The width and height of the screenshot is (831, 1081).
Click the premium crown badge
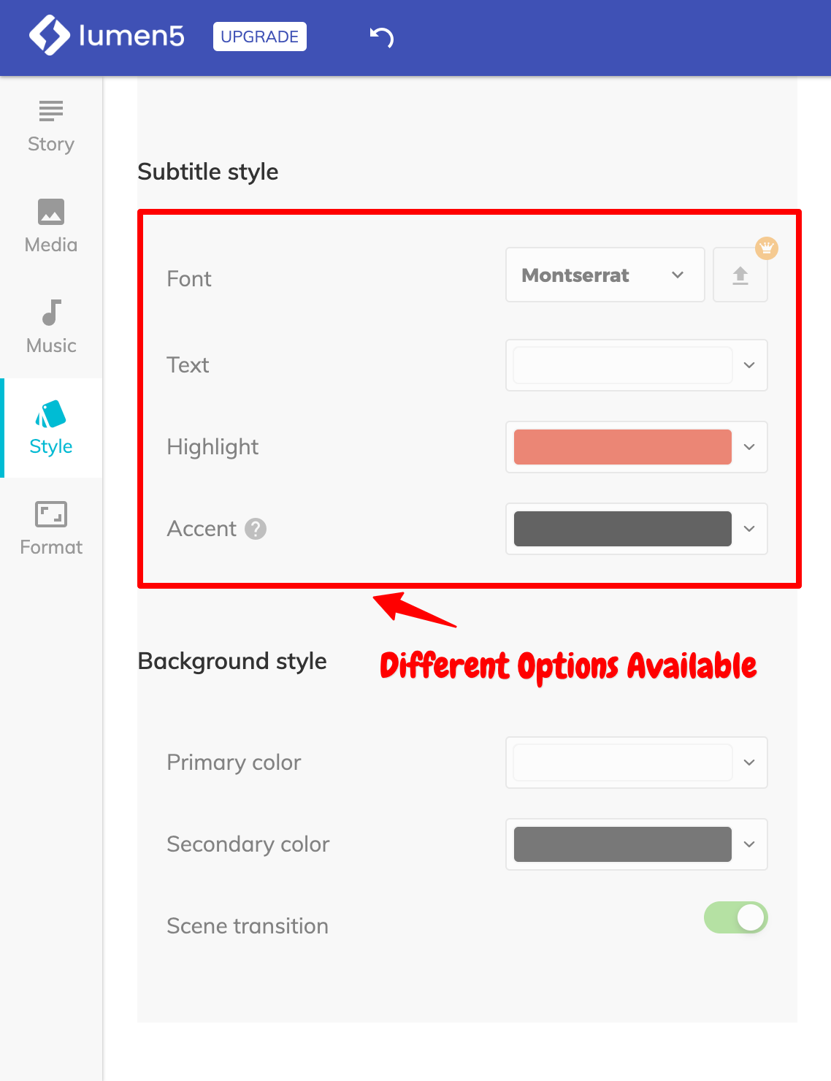click(x=766, y=248)
